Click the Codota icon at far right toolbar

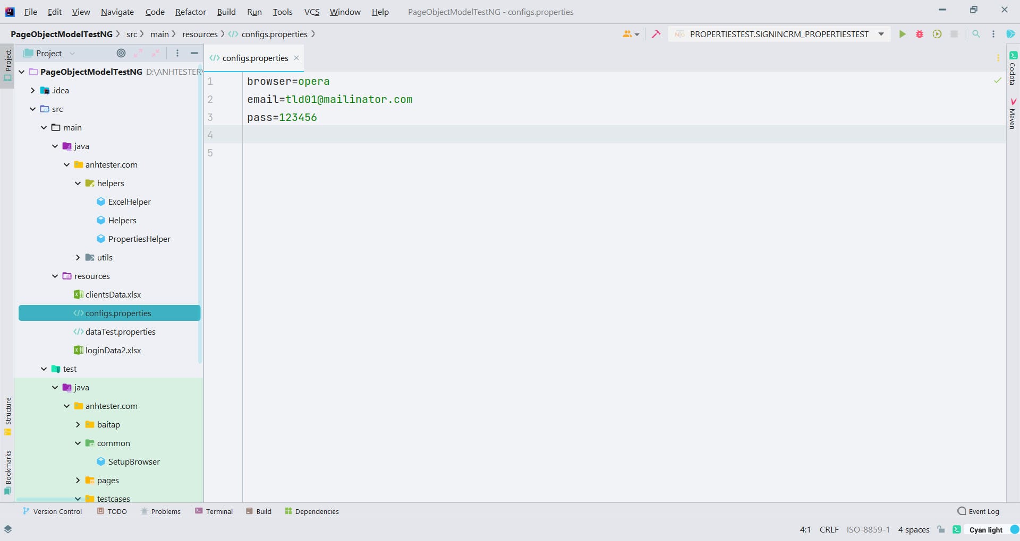1010,34
